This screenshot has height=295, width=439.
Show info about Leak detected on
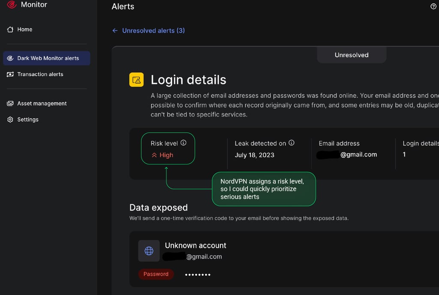click(x=292, y=143)
